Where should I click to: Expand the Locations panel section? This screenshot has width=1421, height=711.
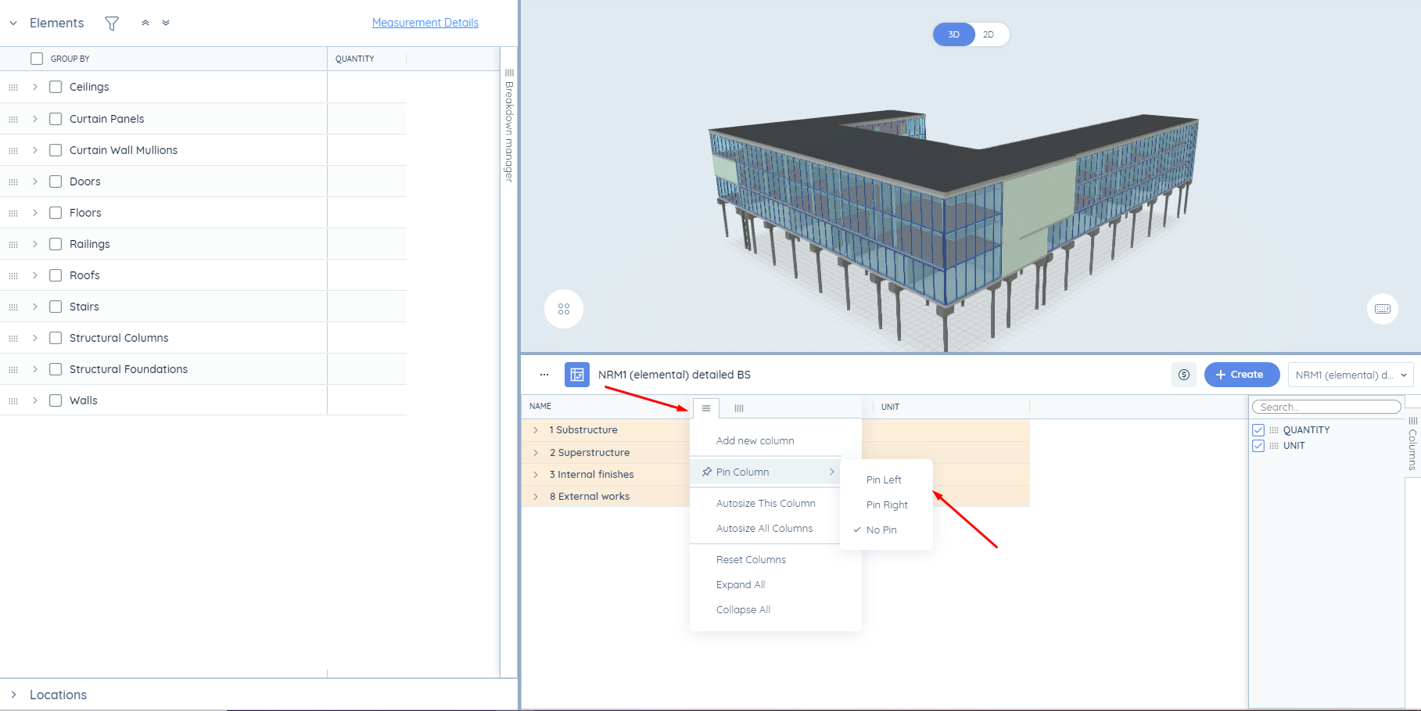pos(13,695)
